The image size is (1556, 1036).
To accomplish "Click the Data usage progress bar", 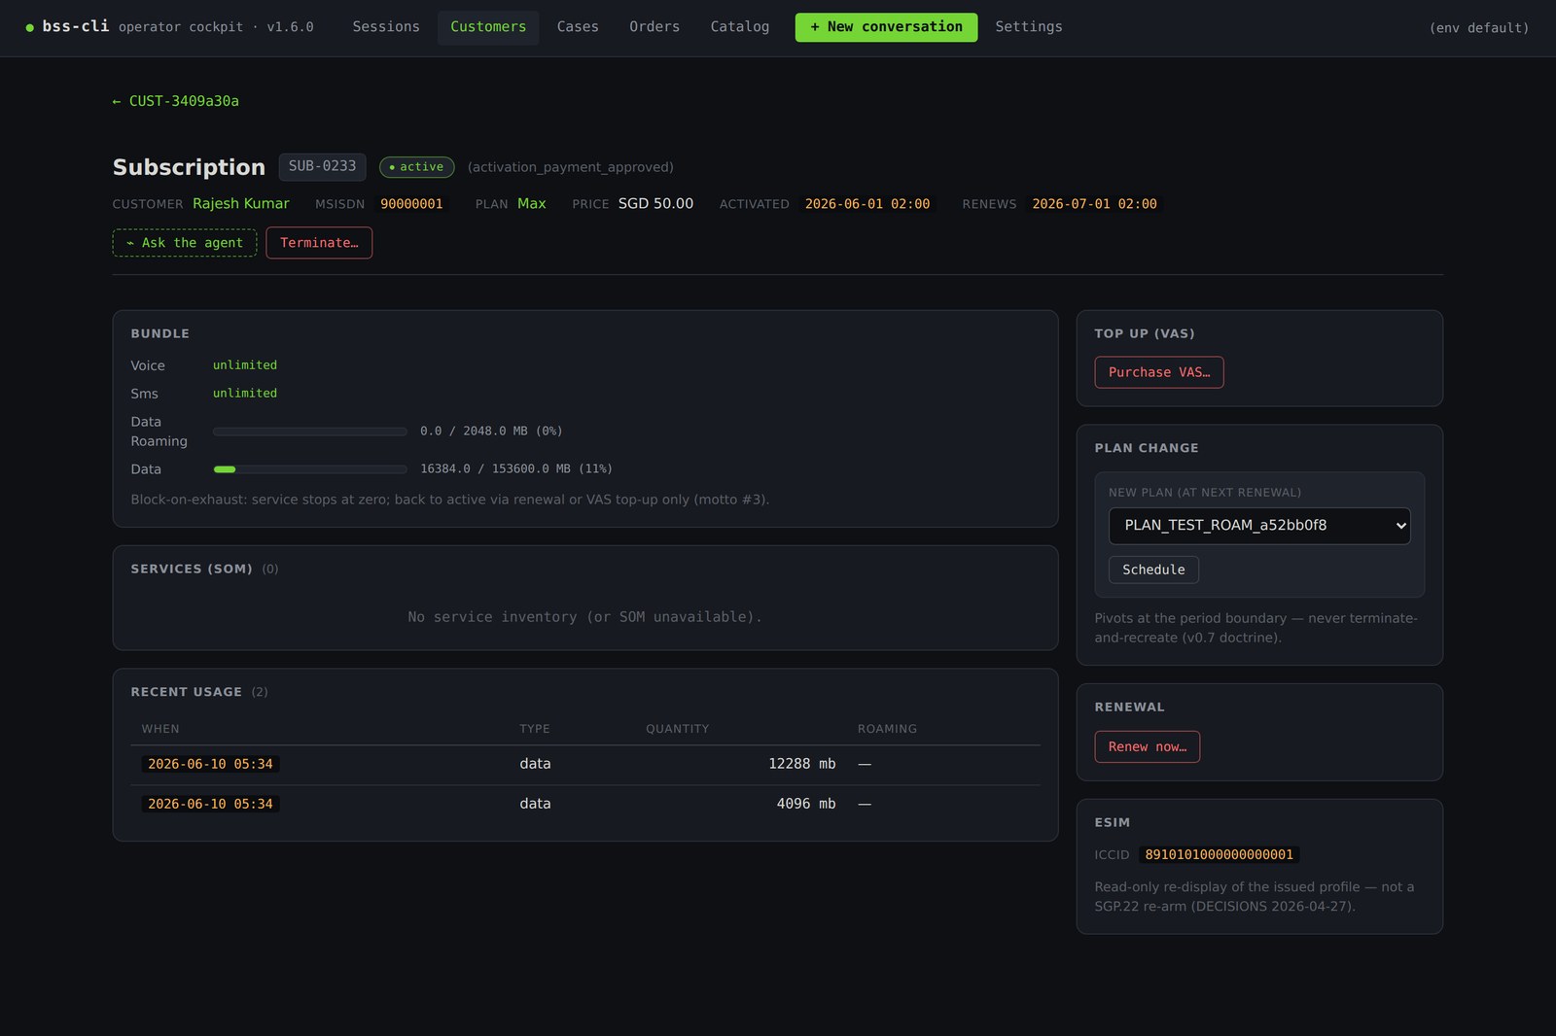I will pyautogui.click(x=310, y=469).
